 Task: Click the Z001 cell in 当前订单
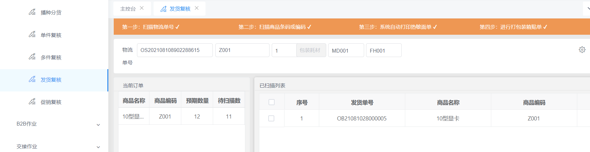(165, 116)
